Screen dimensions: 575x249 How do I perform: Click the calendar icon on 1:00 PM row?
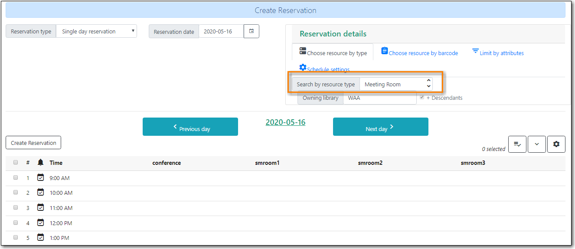[x=40, y=237]
